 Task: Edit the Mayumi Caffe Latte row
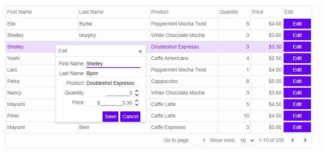tap(297, 104)
